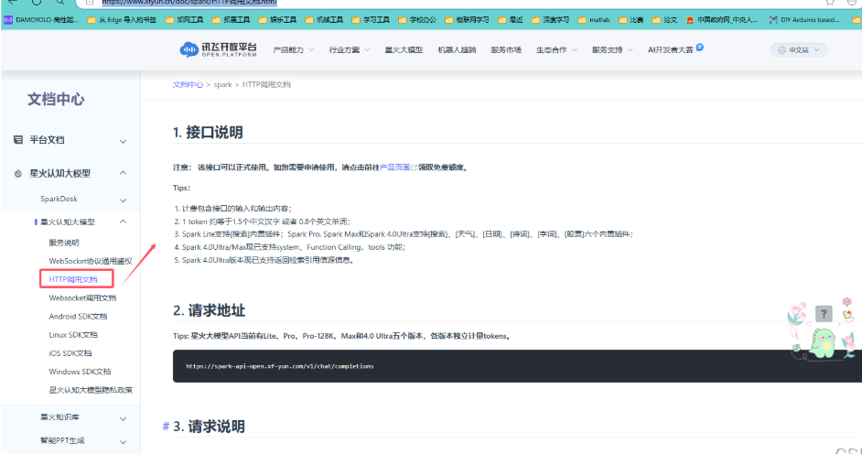Click the 星火认知大模型 section icon
Image resolution: width=862 pixels, height=454 pixels.
(18, 174)
